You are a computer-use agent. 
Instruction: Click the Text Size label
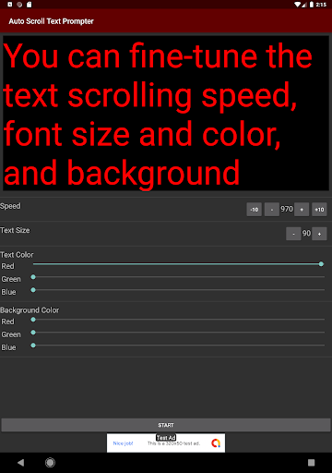coord(15,230)
